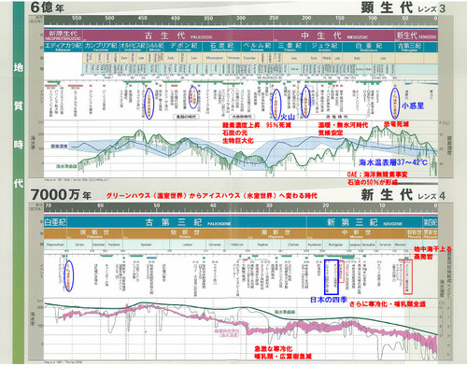The width and height of the screenshot is (467, 365).
Task: Click the blue 小惑星 annotation
Action: [x=413, y=105]
